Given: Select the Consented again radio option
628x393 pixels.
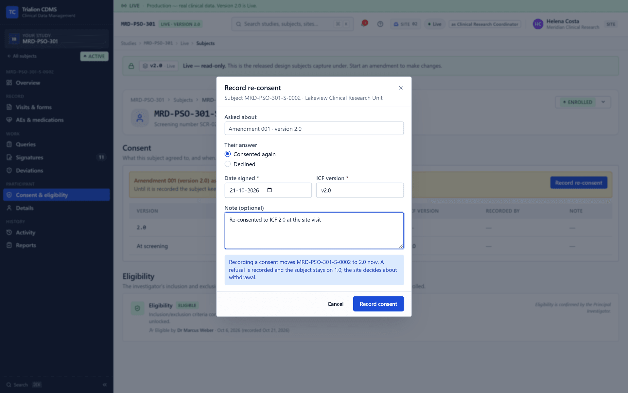Looking at the screenshot, I should point(228,154).
